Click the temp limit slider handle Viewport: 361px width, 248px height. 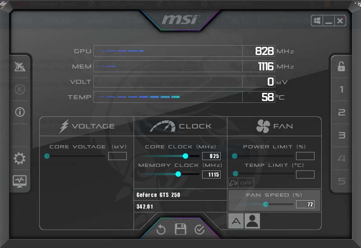235,174
